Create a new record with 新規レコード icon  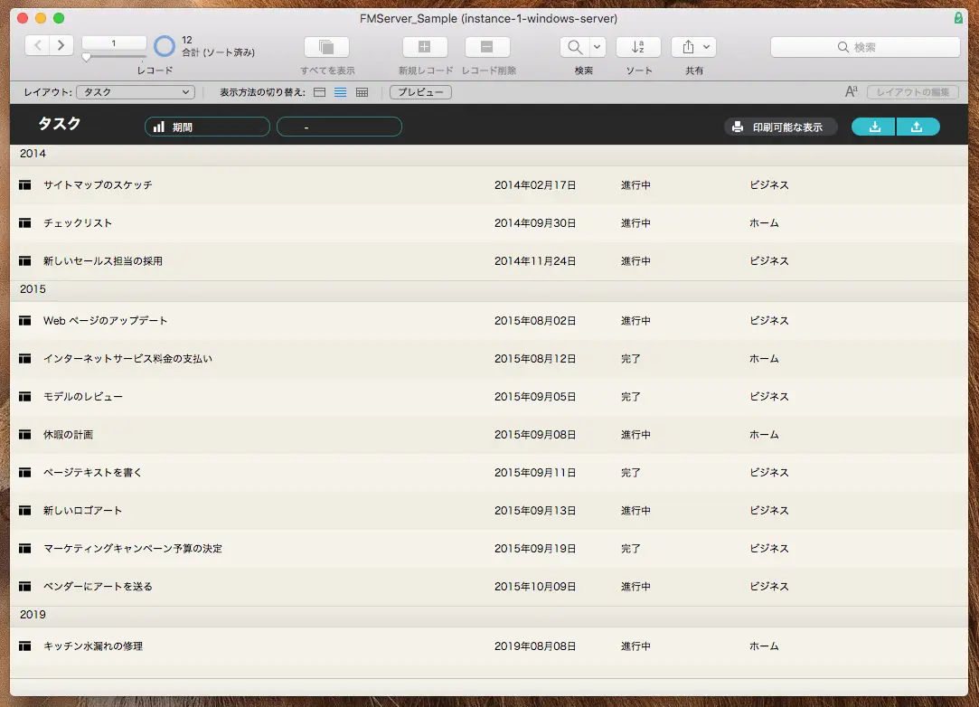click(425, 46)
